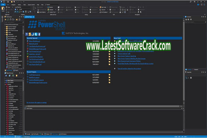The image size is (207, 138).
Task: Click the large Run play button
Action: (x=34, y=8)
